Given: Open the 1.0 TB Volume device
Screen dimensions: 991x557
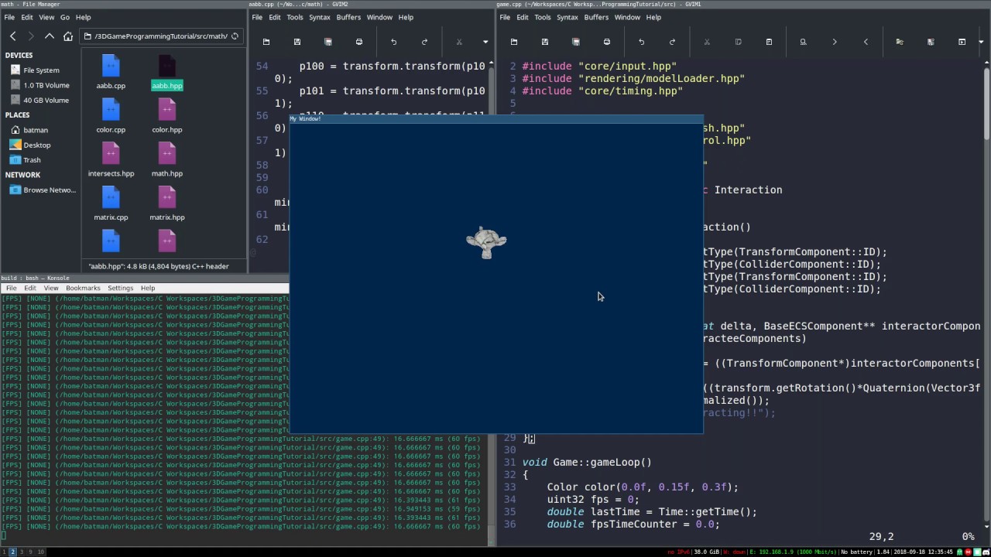Looking at the screenshot, I should point(40,85).
